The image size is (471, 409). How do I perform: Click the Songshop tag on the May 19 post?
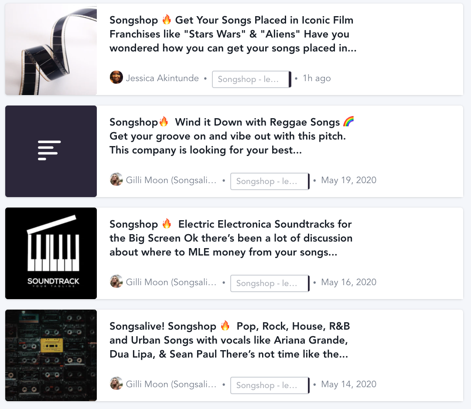pyautogui.click(x=270, y=181)
